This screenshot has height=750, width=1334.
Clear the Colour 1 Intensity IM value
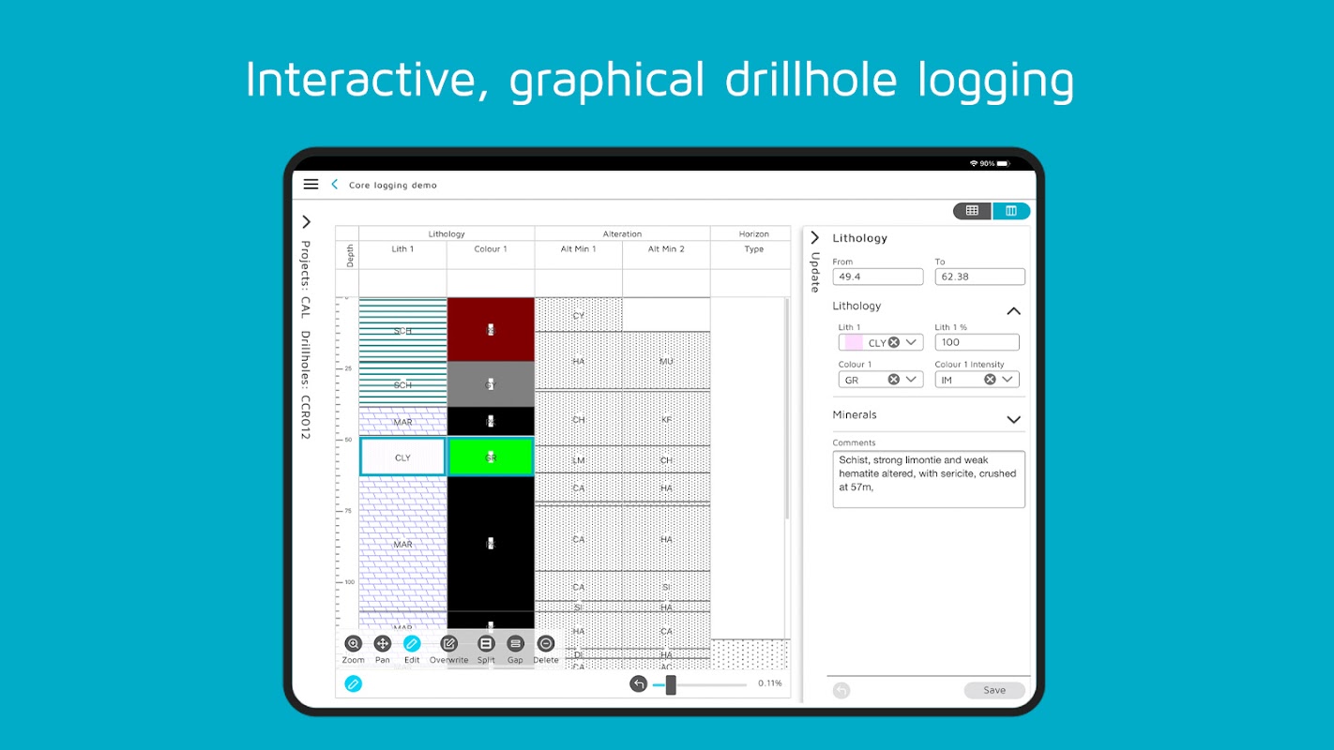coord(990,380)
